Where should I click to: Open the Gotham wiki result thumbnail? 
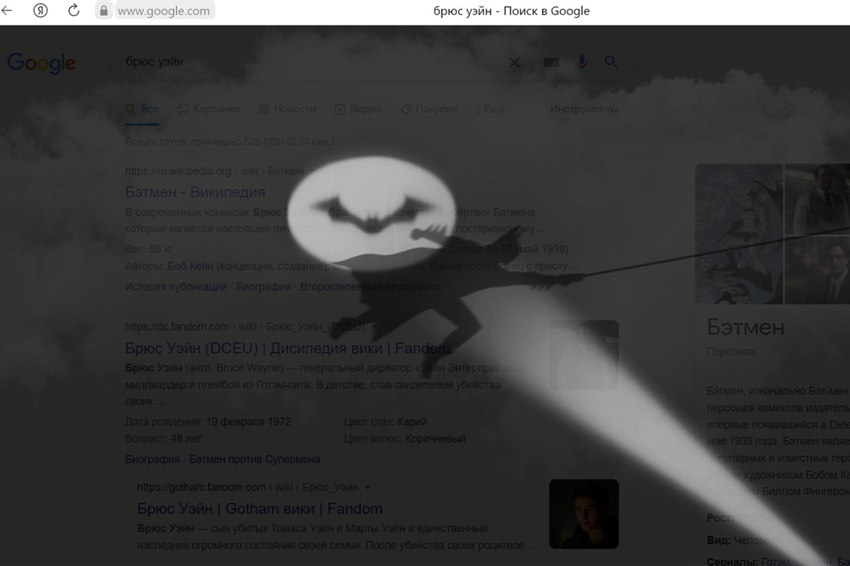tap(584, 514)
